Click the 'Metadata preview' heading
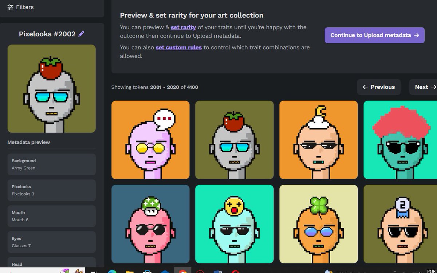437x273 pixels. click(x=29, y=142)
